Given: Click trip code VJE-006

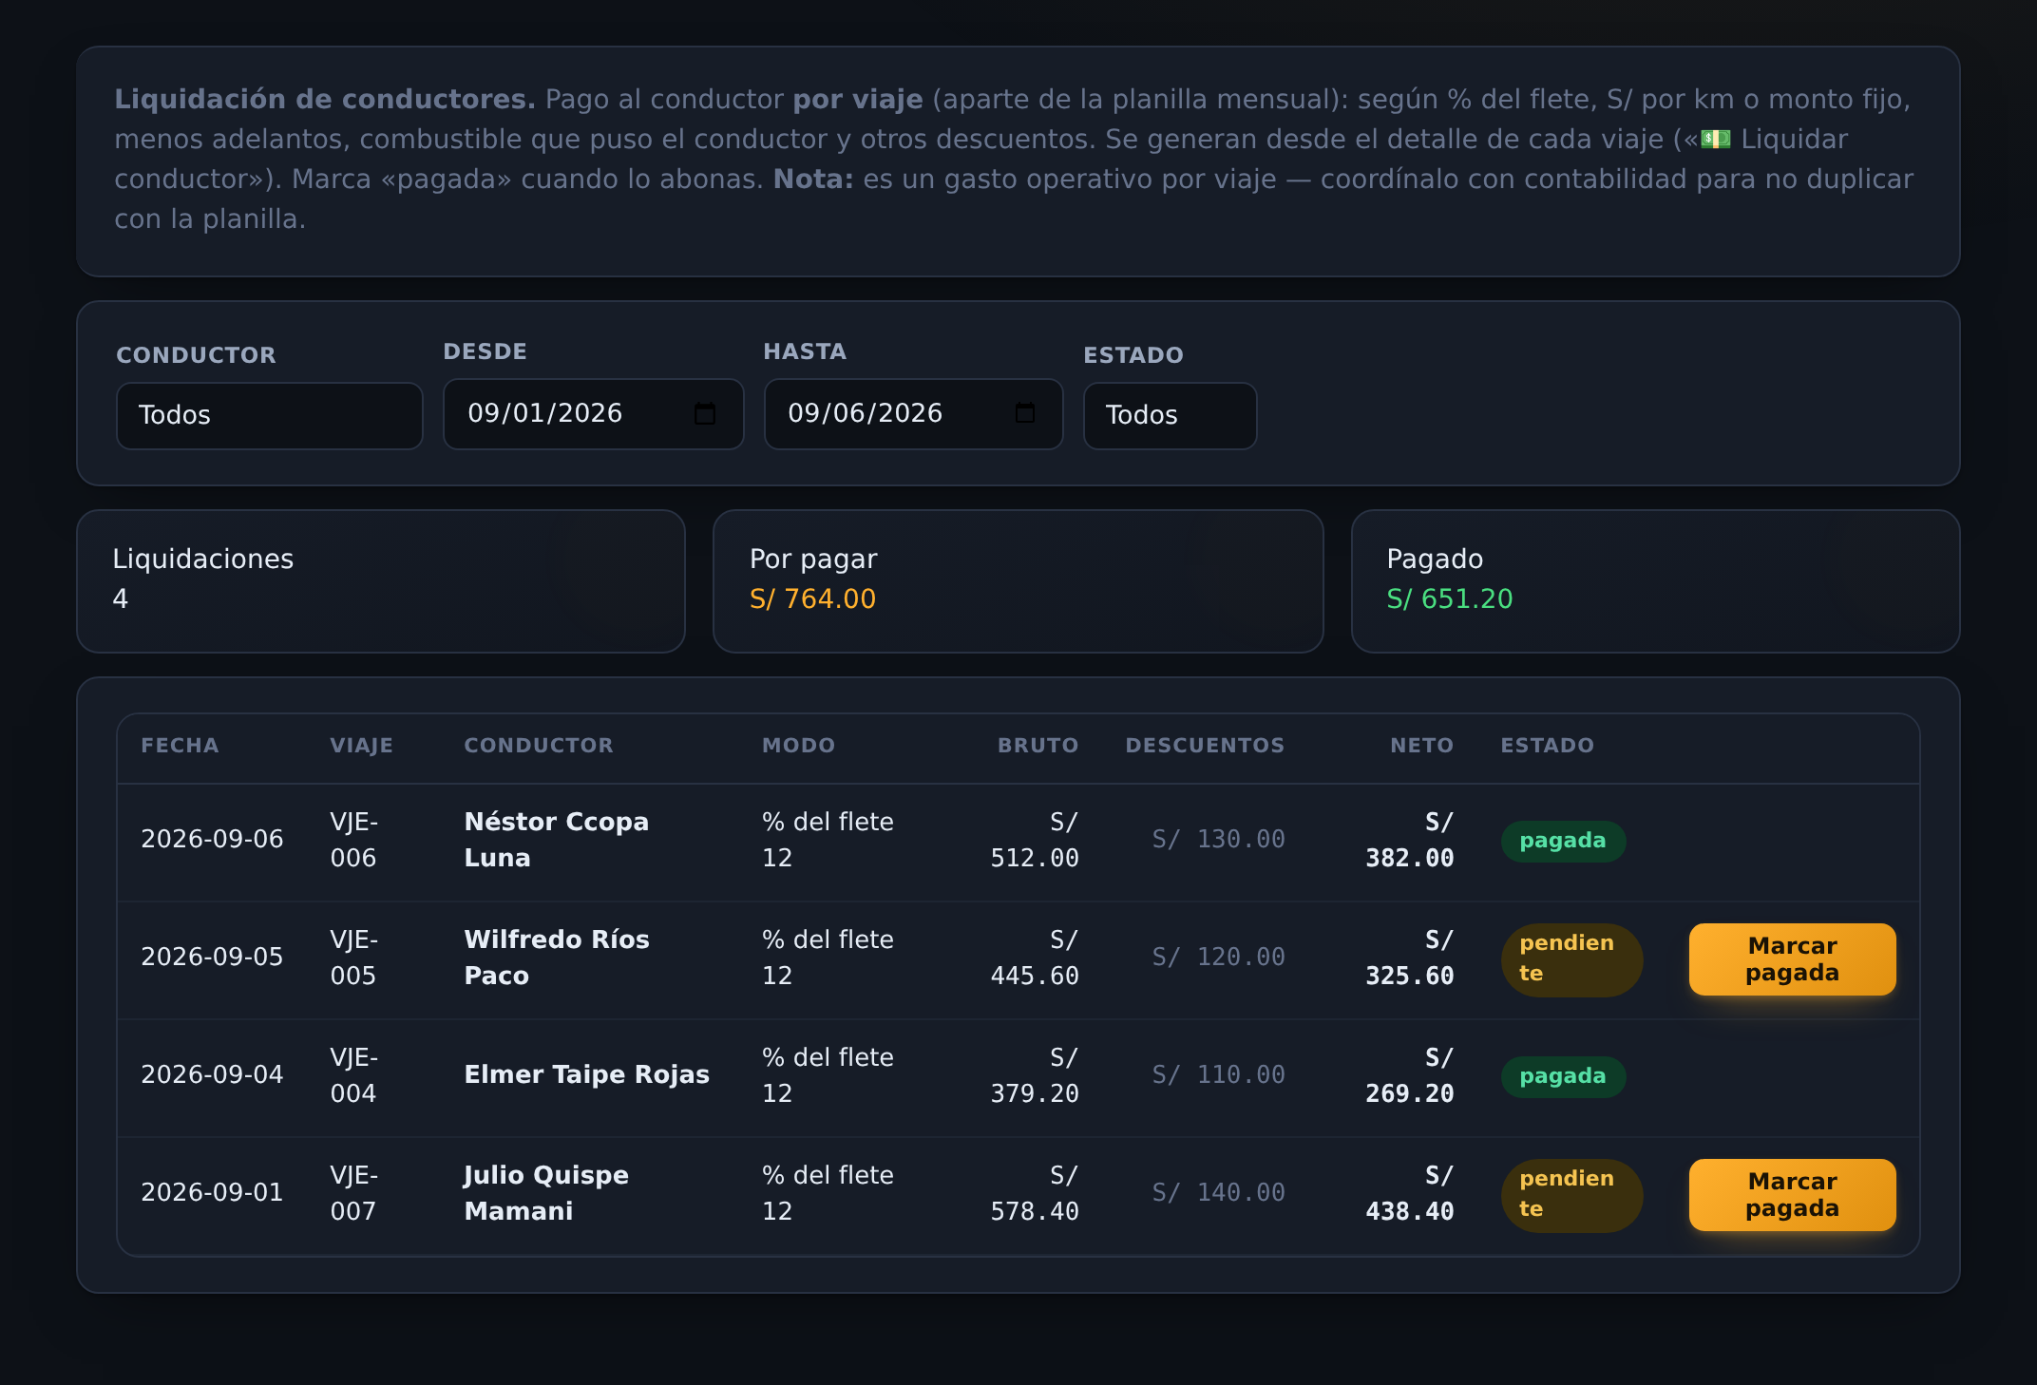Looking at the screenshot, I should [353, 840].
